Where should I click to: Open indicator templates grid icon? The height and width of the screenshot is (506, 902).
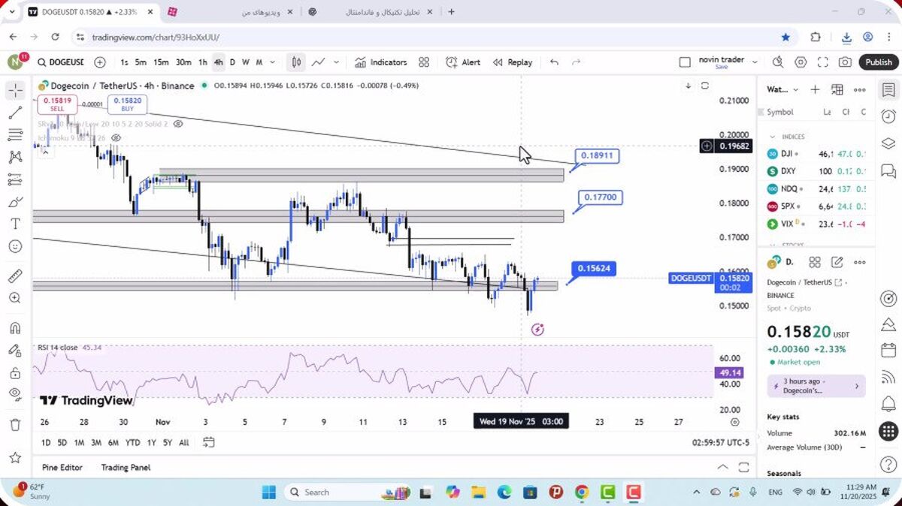pos(424,62)
